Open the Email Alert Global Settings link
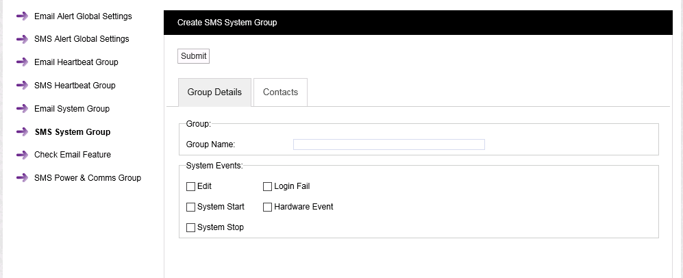 coord(83,16)
